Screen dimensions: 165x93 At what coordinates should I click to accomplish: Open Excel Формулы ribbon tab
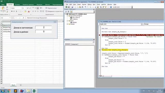(x=39, y=5)
